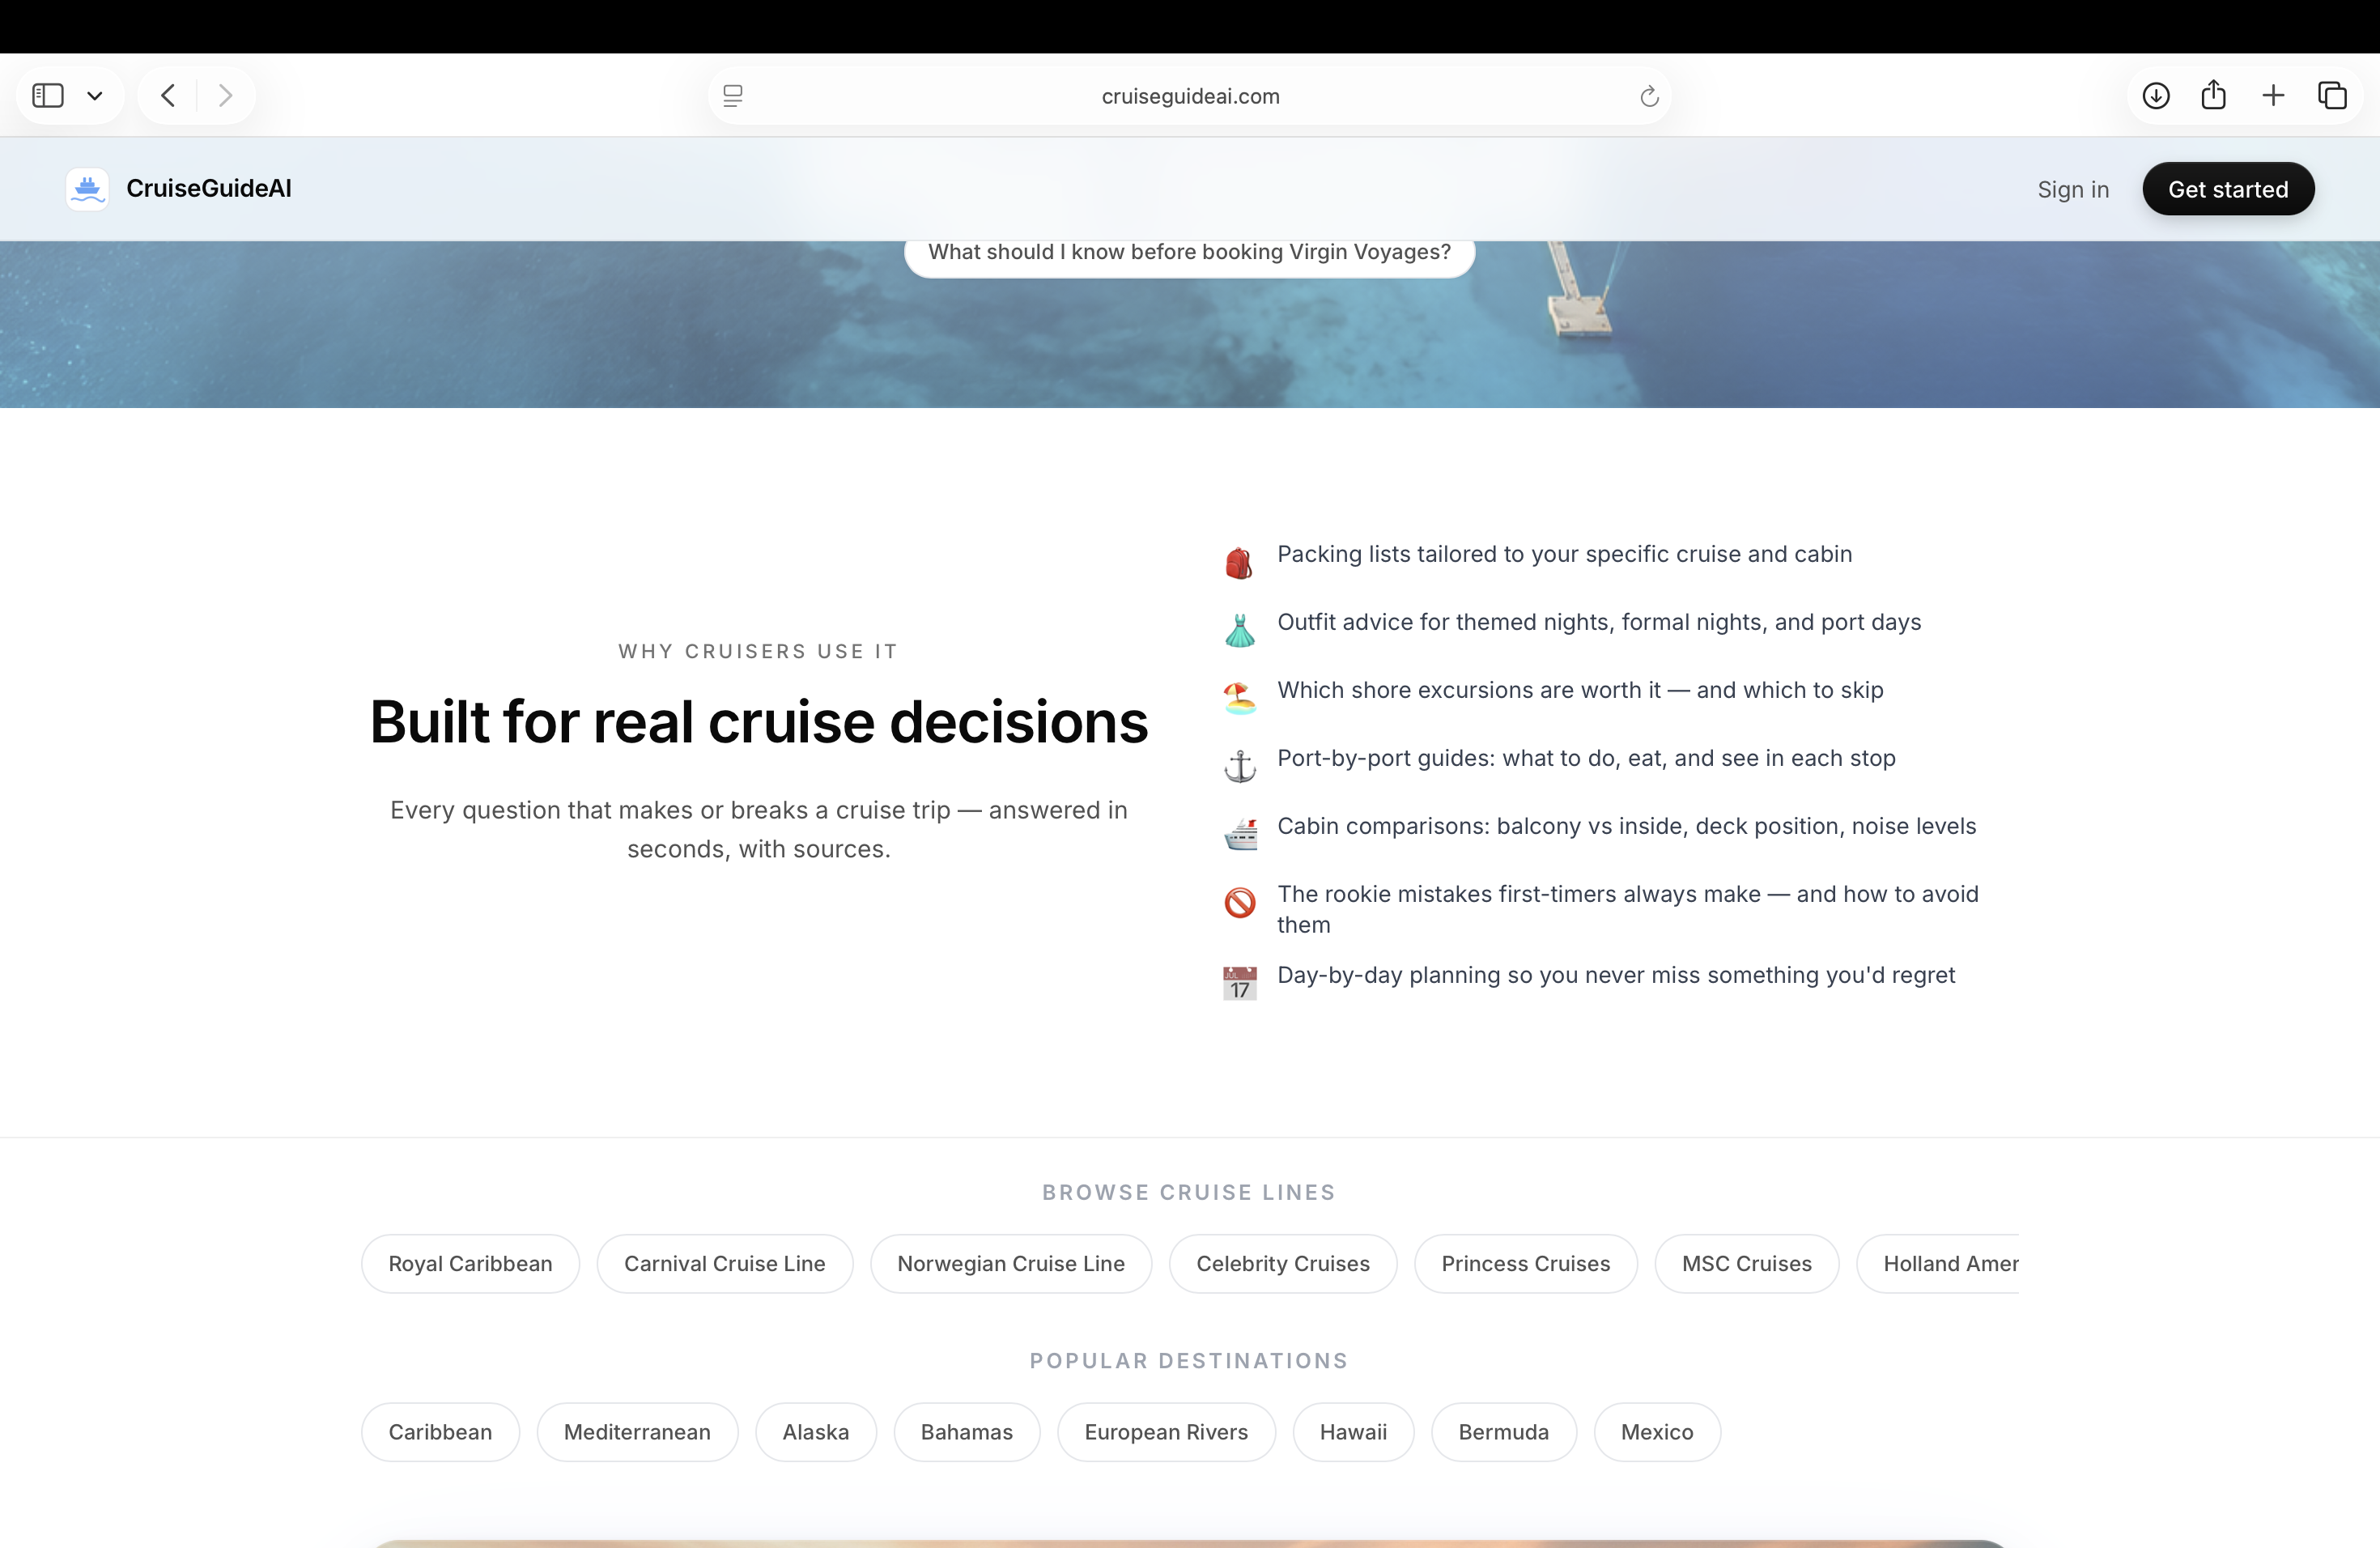Screen dimensions: 2380x1548
Task: Reload the page with the refresh icon
Action: [x=1649, y=96]
